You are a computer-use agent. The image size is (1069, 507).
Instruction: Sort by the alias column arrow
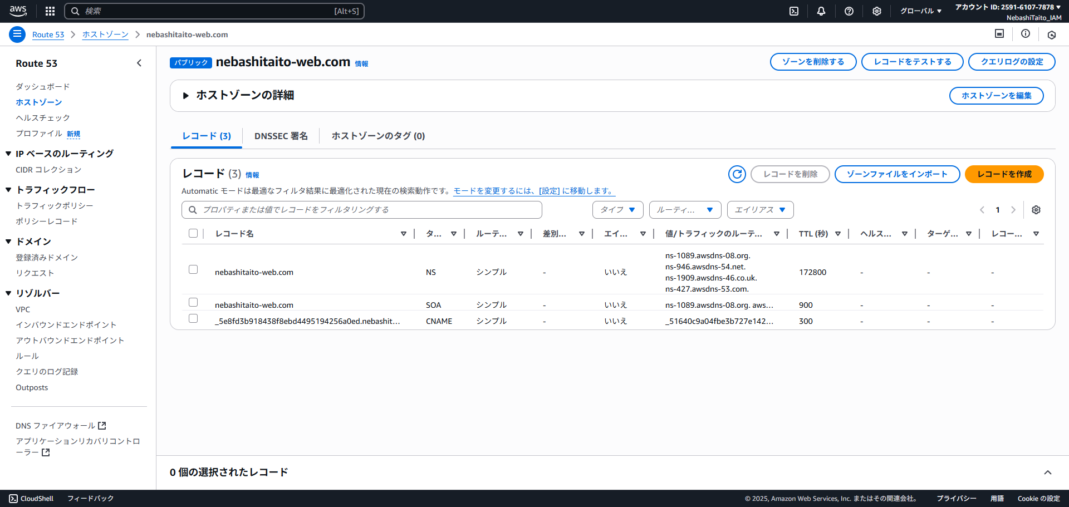pyautogui.click(x=643, y=234)
